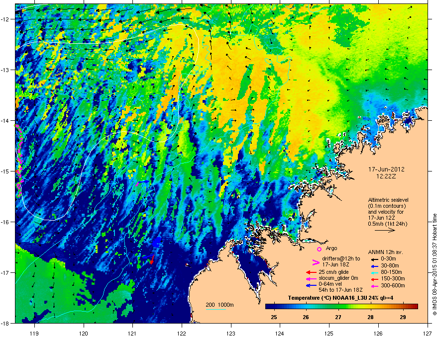Click the longitude 124 axis label
Viewport: 438px width, 338px height.
(x=280, y=333)
